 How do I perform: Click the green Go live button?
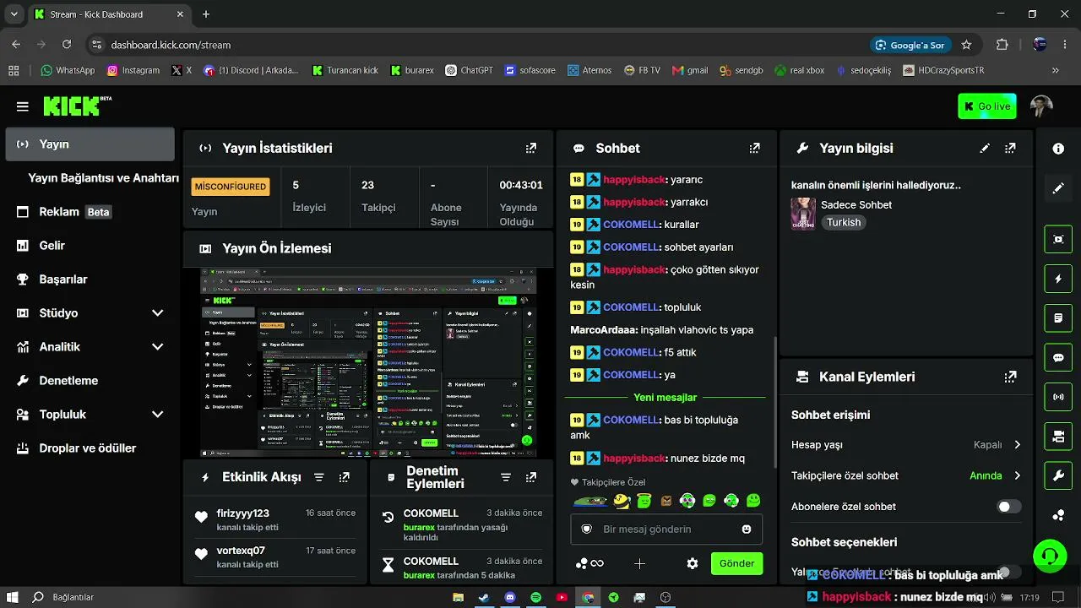point(987,106)
